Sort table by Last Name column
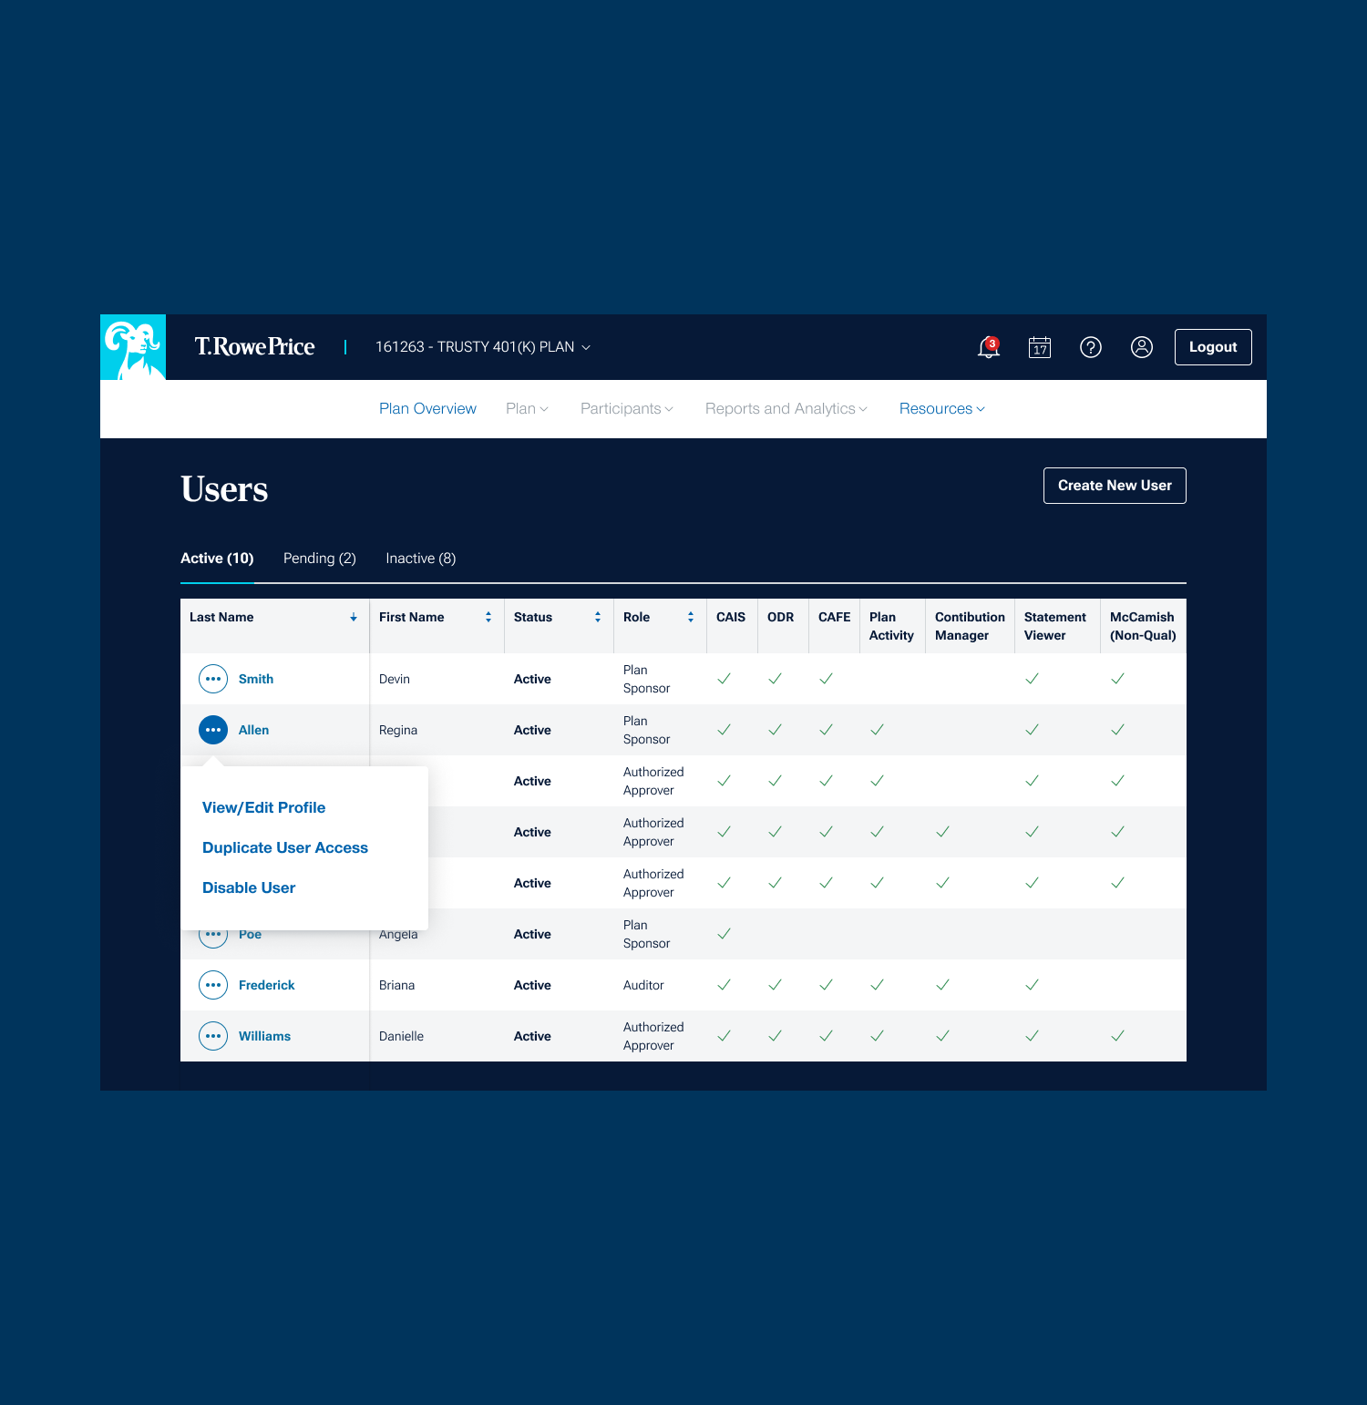The image size is (1367, 1405). pos(354,618)
